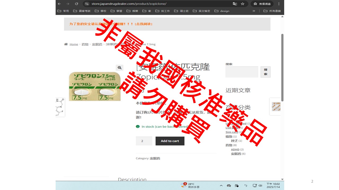Click the Zopiclone product image thumbnail
This screenshot has width=339, height=190.
click(95, 86)
